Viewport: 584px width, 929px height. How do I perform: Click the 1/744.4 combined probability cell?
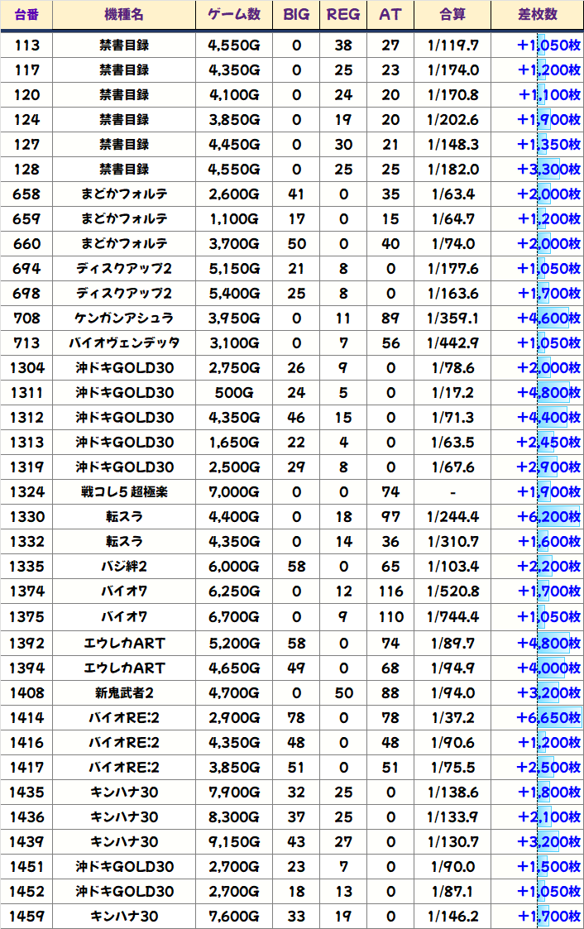[452, 617]
